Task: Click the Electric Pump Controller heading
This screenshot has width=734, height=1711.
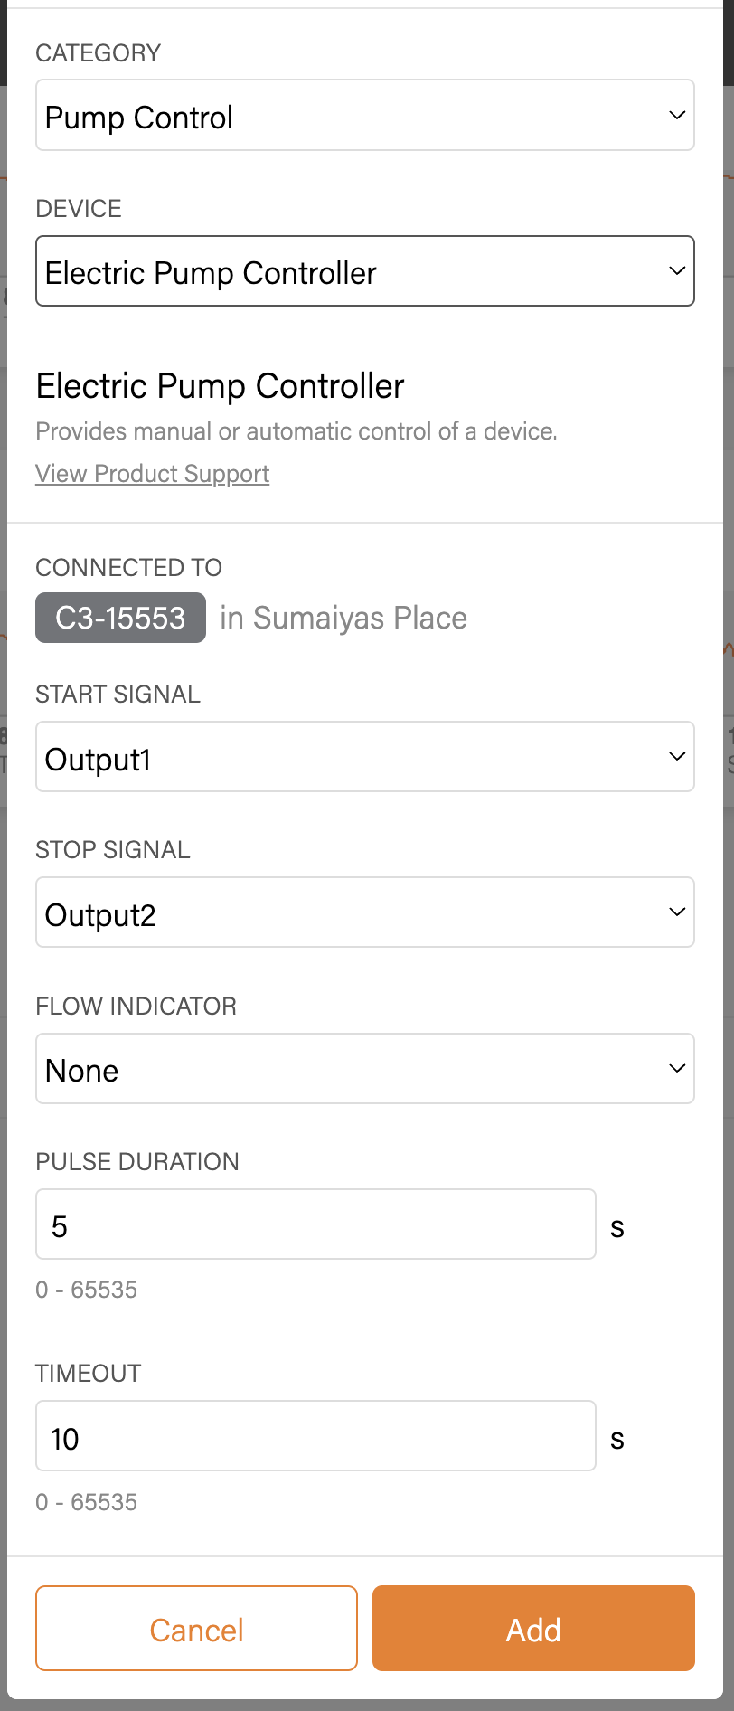Action: point(220,386)
